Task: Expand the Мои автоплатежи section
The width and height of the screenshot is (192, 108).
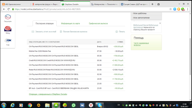Action: point(141,18)
